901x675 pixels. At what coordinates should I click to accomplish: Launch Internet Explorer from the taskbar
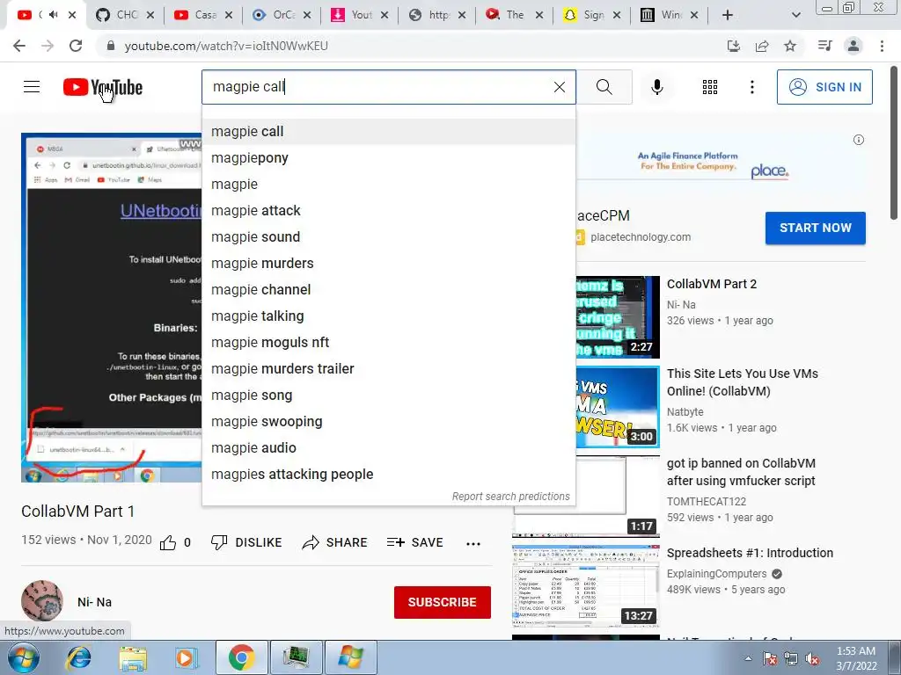click(78, 657)
